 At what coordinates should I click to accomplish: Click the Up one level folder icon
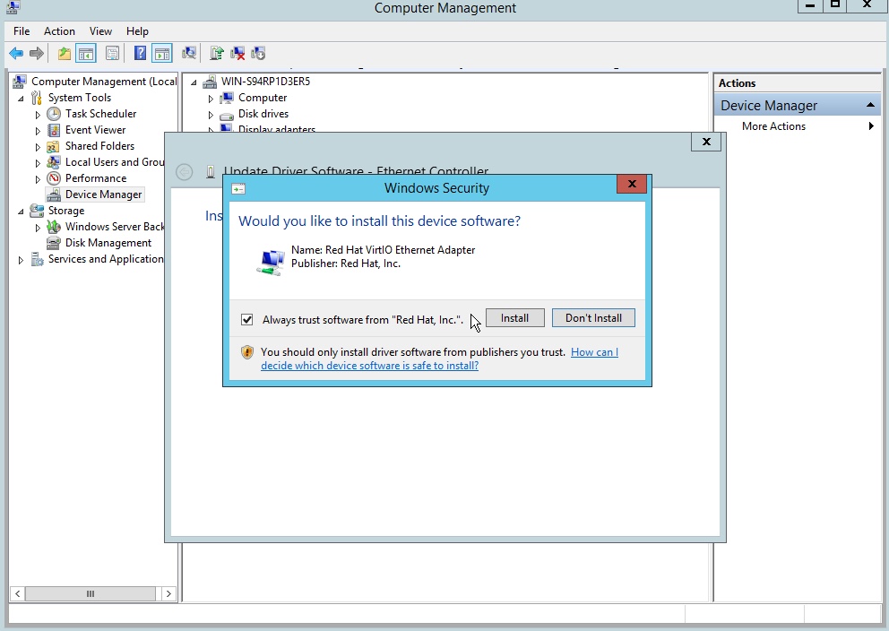pos(64,53)
